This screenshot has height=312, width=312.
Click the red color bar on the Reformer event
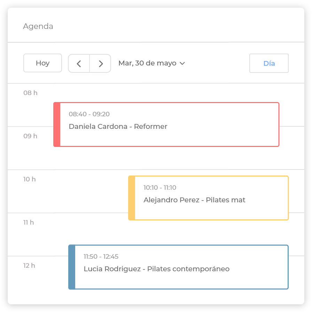pyautogui.click(x=57, y=124)
